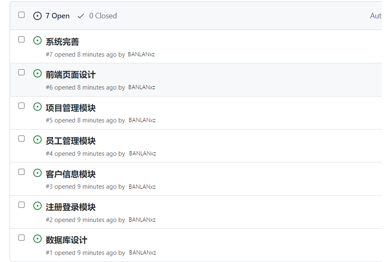This screenshot has height=262, width=384.
Task: Check the box for issue 员工管理模块
Action: pyautogui.click(x=22, y=139)
